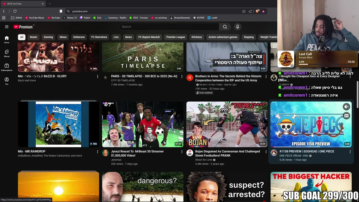Click the YouTube search field
359x202 pixels.
point(169,27)
